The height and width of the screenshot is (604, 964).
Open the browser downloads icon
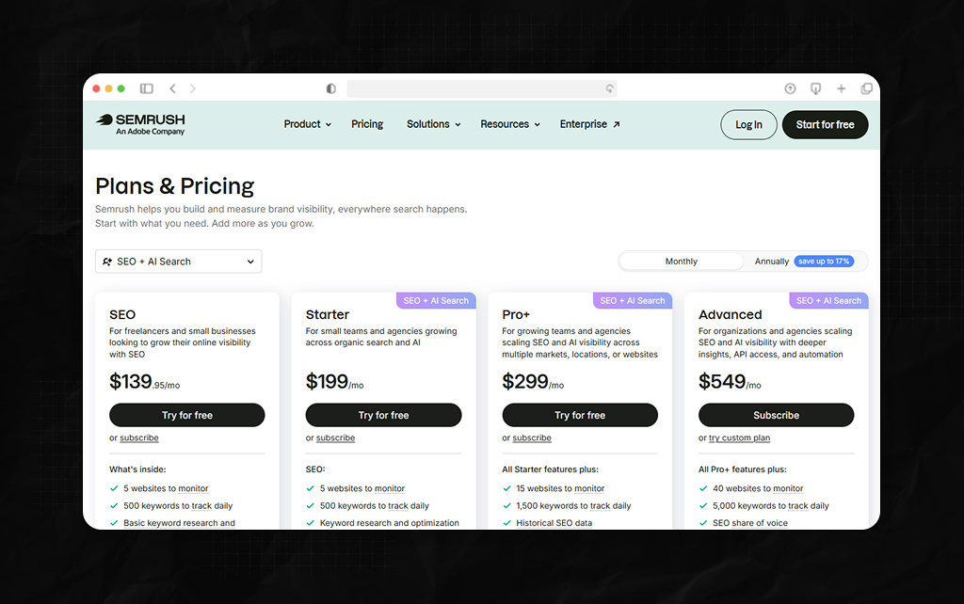tap(816, 88)
